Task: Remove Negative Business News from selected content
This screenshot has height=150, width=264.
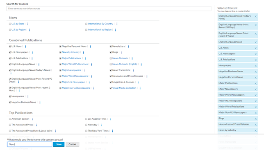Action: [255, 72]
